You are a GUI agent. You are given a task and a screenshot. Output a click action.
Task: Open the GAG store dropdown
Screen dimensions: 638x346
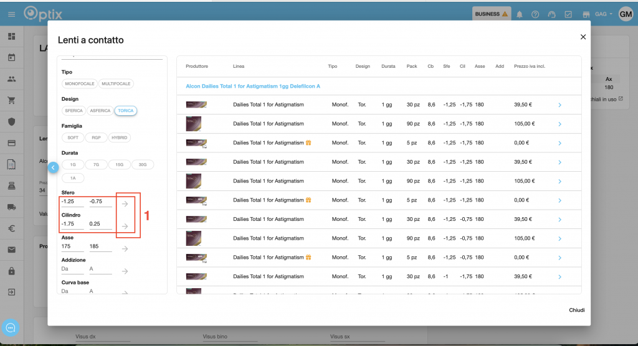pyautogui.click(x=603, y=14)
